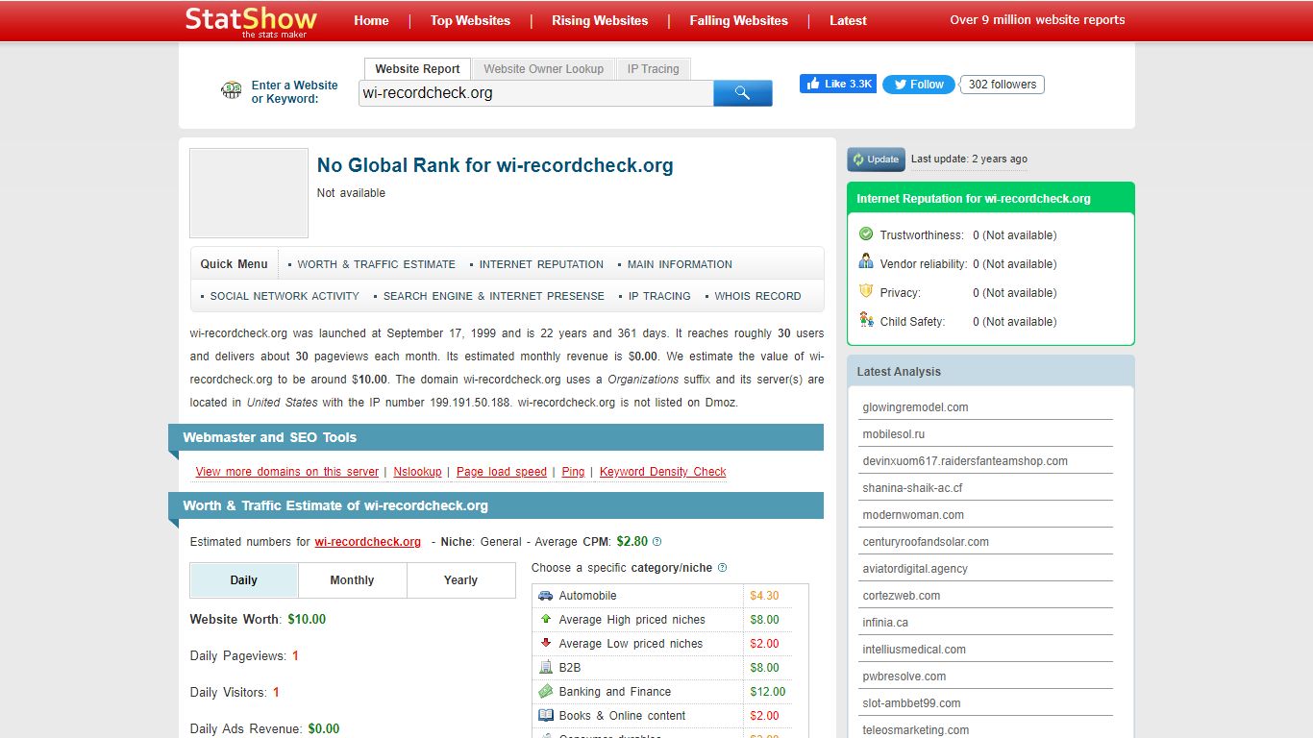Open Keyword Density Check link
This screenshot has height=738, width=1313.
[x=663, y=472]
